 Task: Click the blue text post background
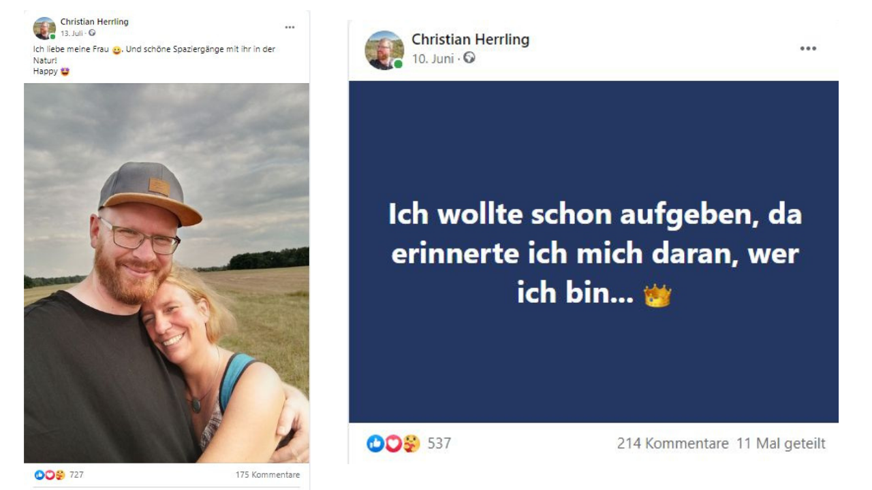[x=593, y=252]
